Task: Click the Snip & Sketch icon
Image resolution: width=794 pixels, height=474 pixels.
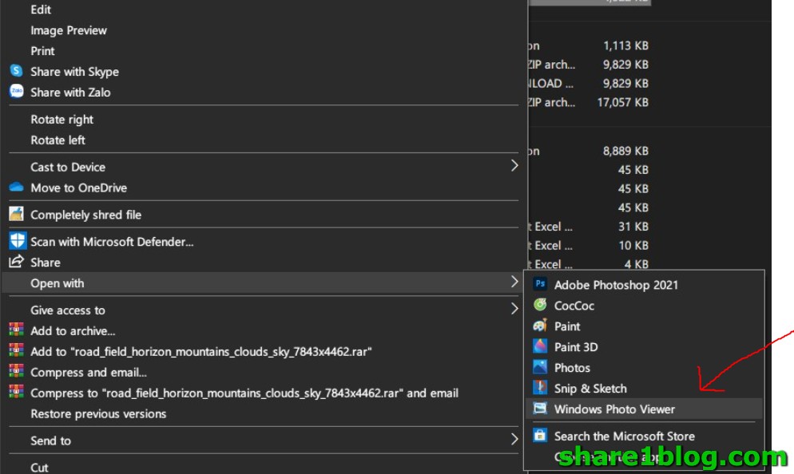Action: pos(540,388)
